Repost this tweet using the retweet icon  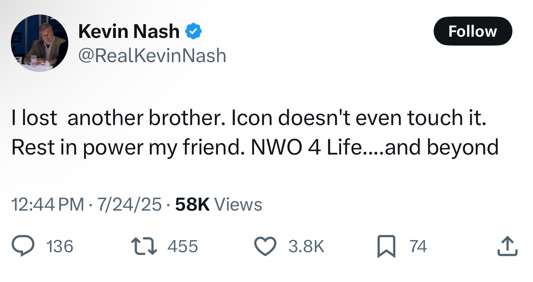[143, 246]
